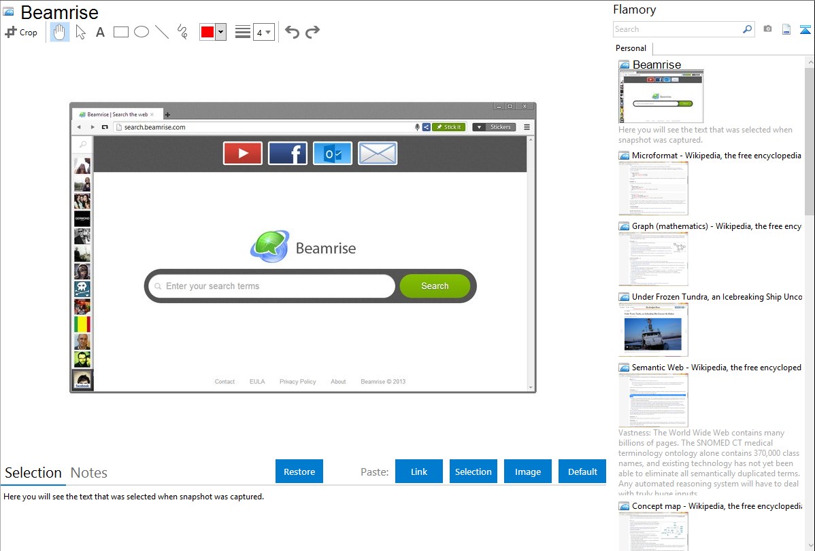The image size is (815, 551).
Task: Click the line thickness icon
Action: (x=243, y=32)
